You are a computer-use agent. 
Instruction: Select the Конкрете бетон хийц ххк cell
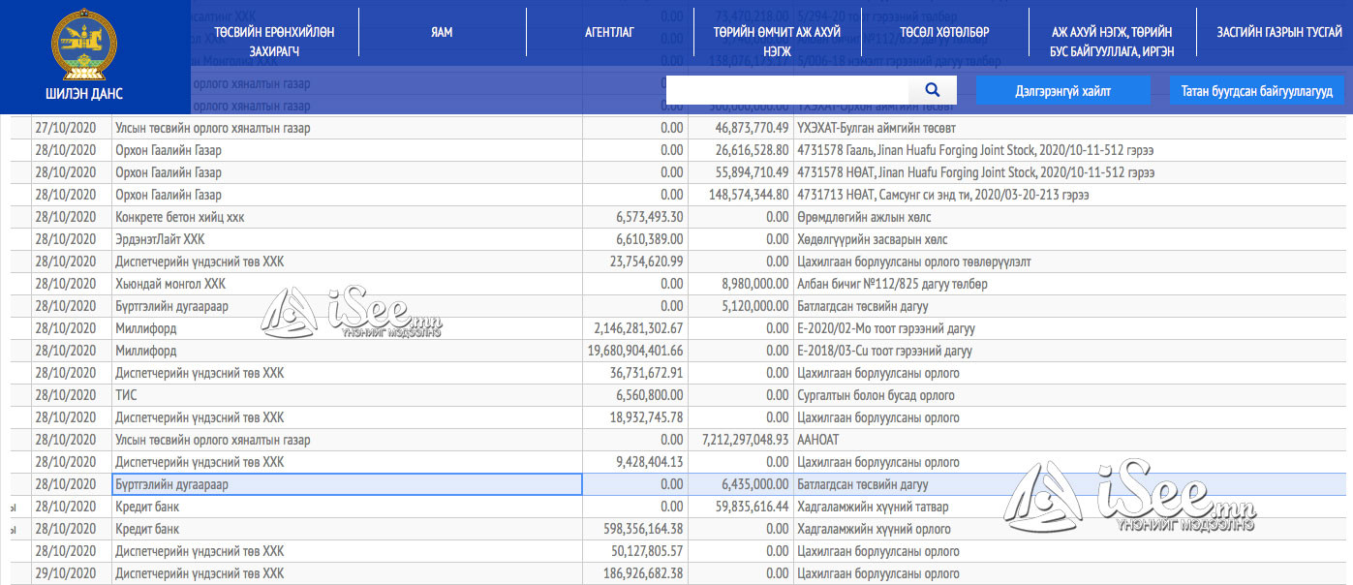(347, 217)
